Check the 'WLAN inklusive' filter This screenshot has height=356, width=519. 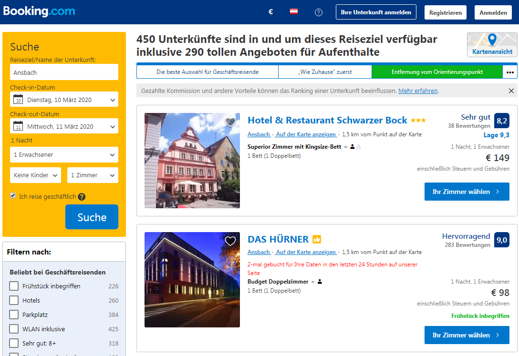(x=14, y=329)
